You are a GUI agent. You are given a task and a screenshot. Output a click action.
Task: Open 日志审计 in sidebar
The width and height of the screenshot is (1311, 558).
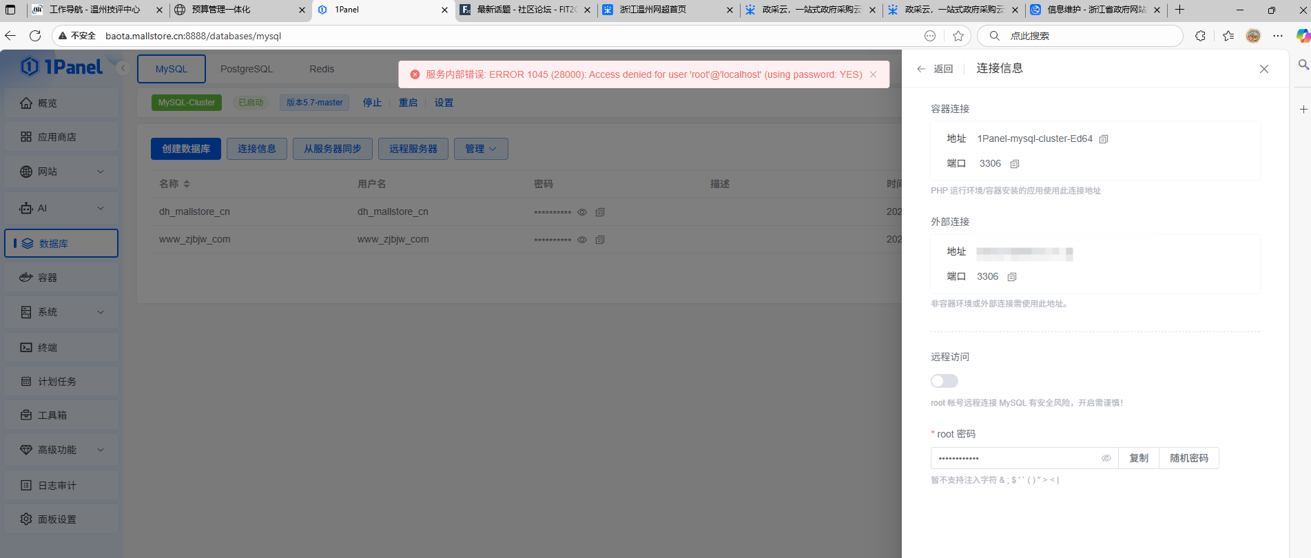tap(61, 486)
